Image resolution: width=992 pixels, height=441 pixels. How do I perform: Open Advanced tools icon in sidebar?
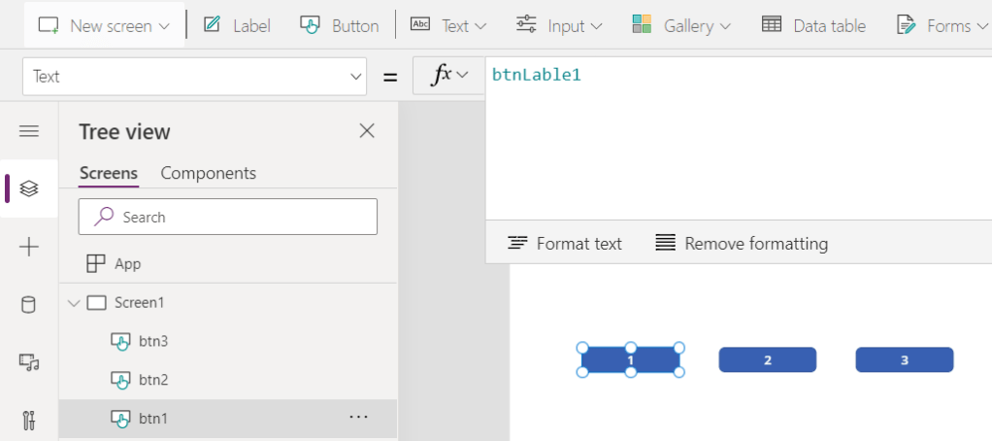[29, 421]
